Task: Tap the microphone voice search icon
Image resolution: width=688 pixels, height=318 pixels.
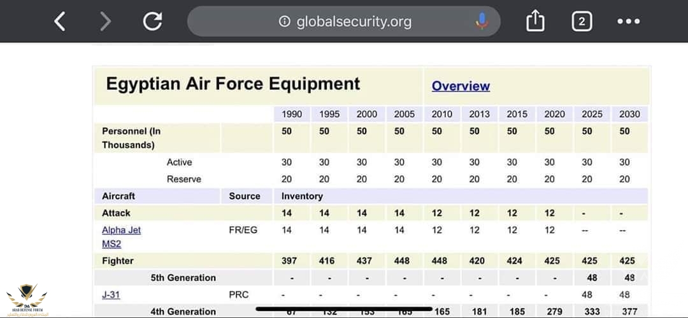Action: pyautogui.click(x=482, y=22)
